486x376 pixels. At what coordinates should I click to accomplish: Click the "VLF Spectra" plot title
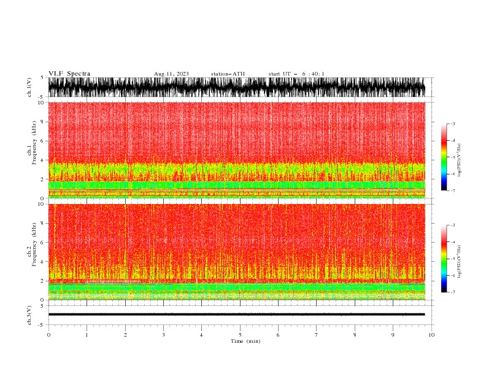click(x=69, y=74)
